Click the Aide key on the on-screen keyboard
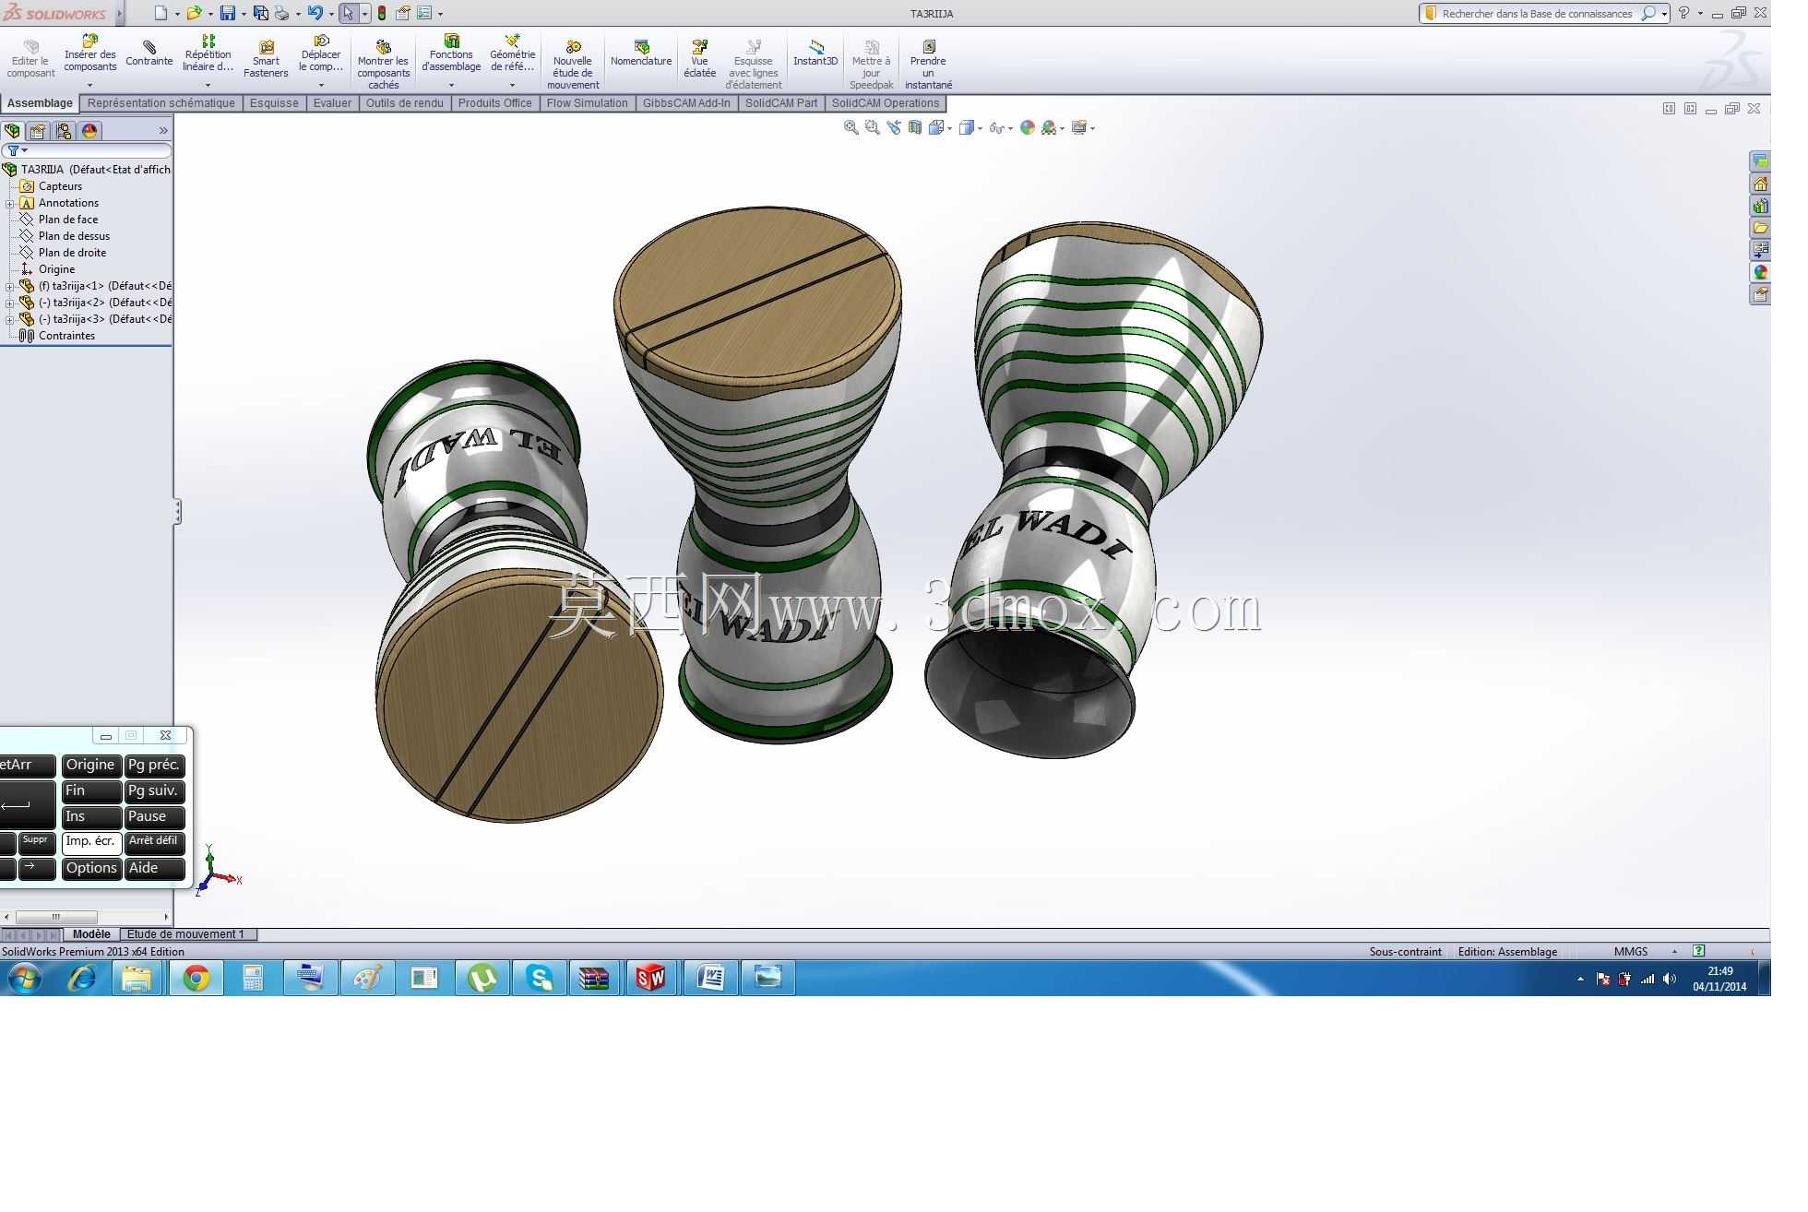This screenshot has height=1212, width=1808. (x=154, y=869)
